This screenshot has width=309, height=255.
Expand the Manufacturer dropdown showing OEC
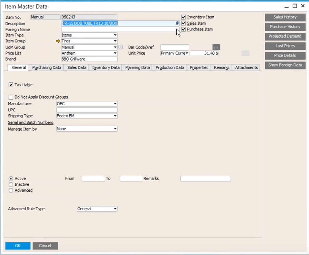(x=115, y=103)
